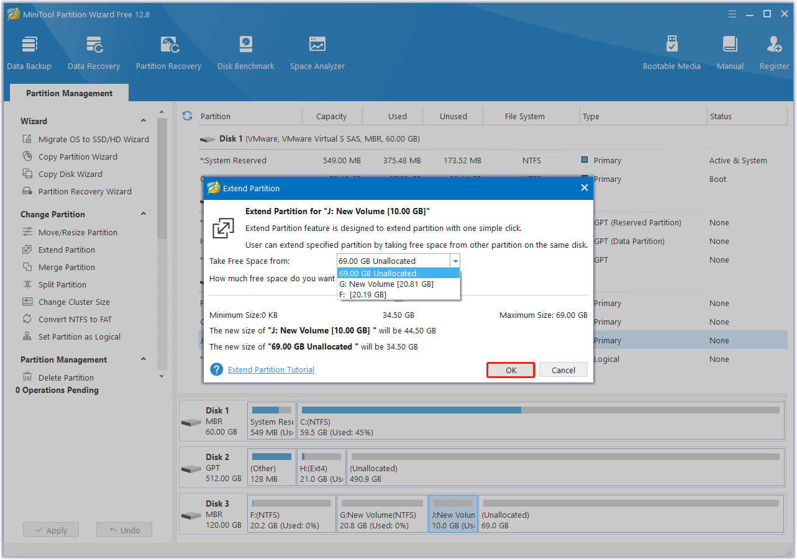Close the Extend Partition dialog

click(584, 187)
